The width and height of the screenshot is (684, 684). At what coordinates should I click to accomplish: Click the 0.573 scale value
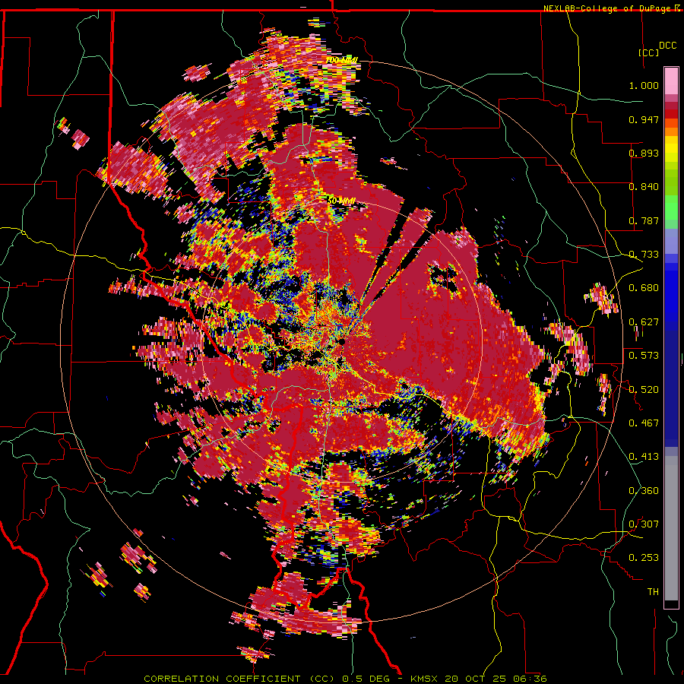[x=644, y=356]
